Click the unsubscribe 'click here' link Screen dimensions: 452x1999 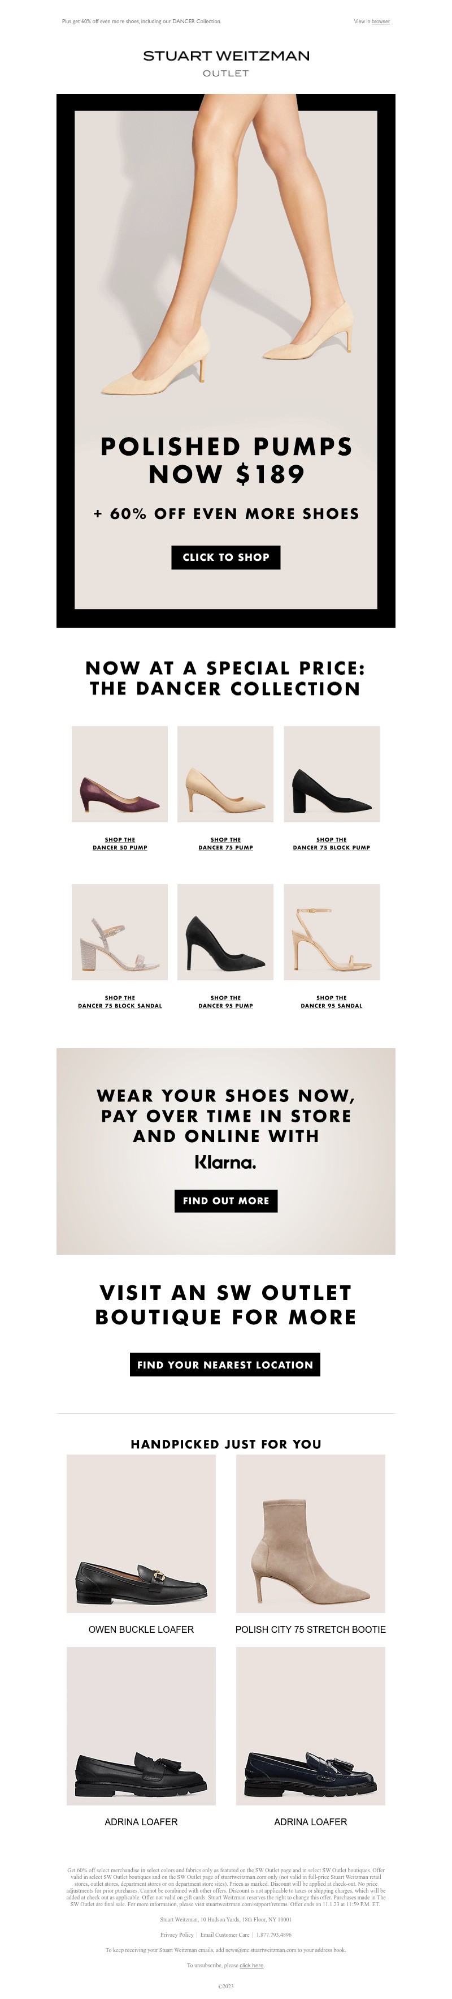click(x=252, y=1966)
